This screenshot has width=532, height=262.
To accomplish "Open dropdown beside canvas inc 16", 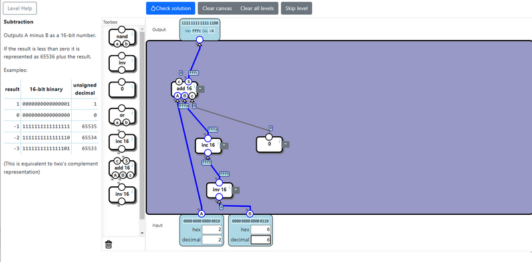I will (225, 146).
